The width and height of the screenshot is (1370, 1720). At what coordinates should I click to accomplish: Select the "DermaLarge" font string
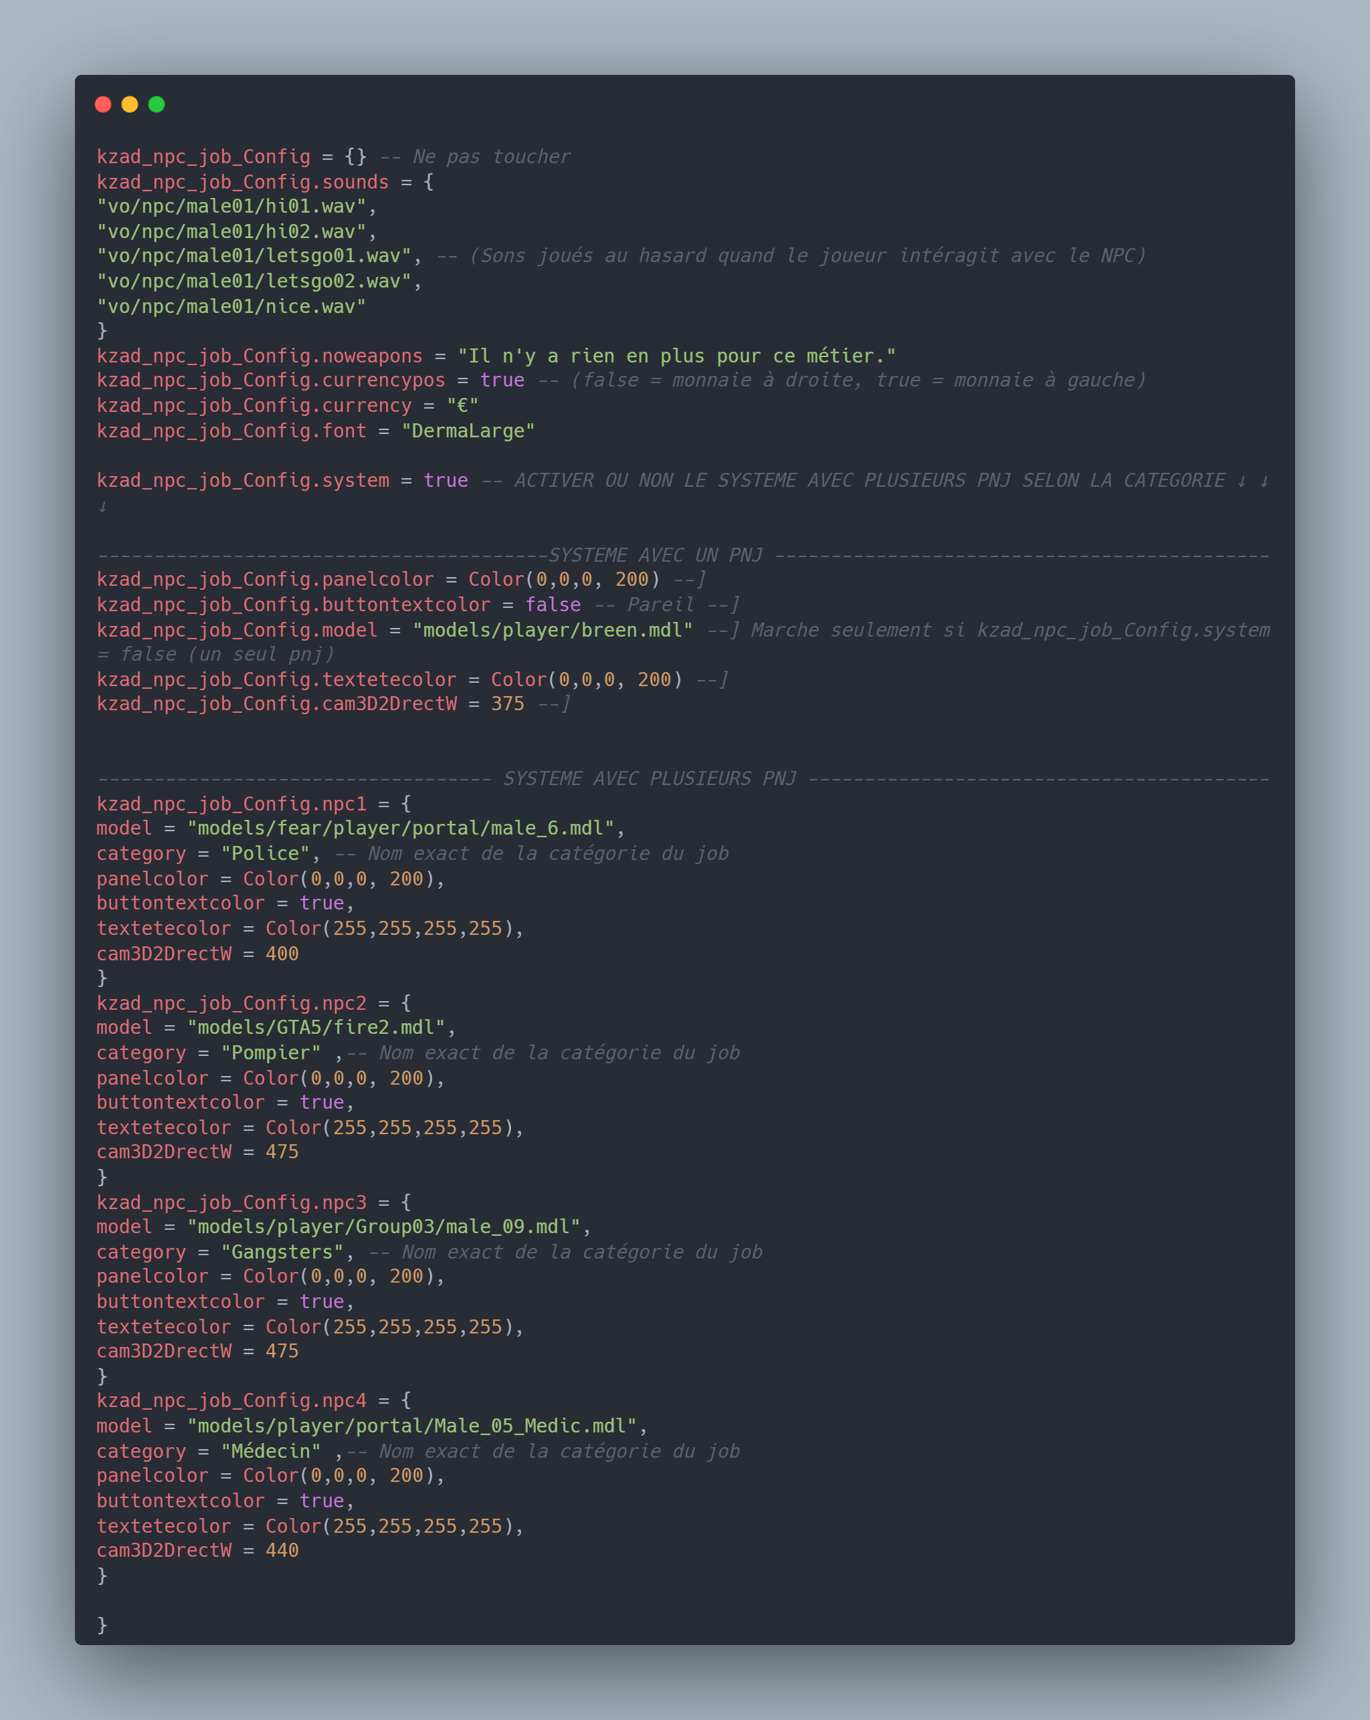pyautogui.click(x=468, y=431)
